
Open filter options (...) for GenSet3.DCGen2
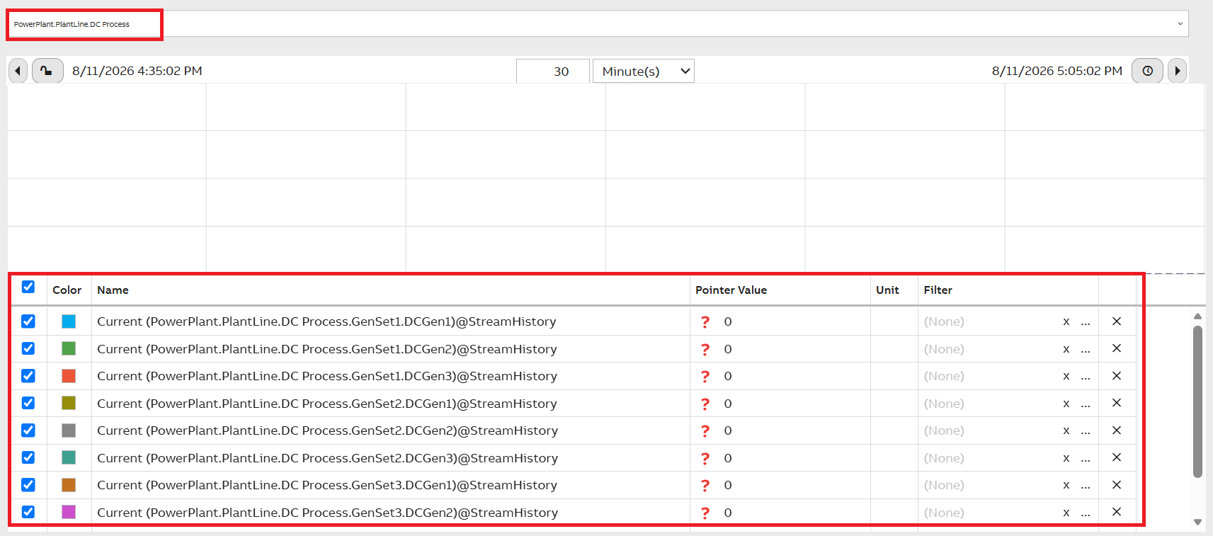coord(1086,513)
